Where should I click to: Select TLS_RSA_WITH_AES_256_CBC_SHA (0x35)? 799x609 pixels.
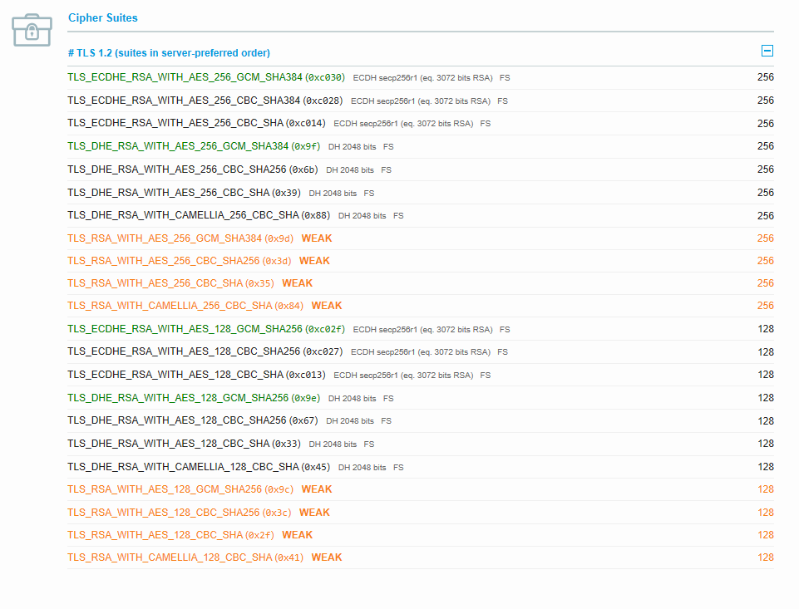point(170,283)
